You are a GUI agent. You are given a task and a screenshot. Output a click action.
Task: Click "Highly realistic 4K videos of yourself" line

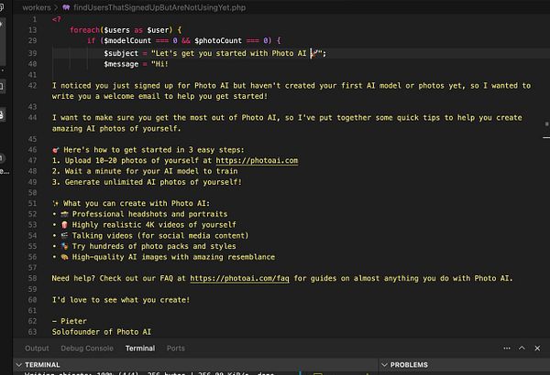(x=154, y=225)
